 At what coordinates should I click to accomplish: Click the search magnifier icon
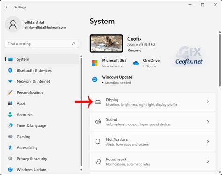[74, 44]
